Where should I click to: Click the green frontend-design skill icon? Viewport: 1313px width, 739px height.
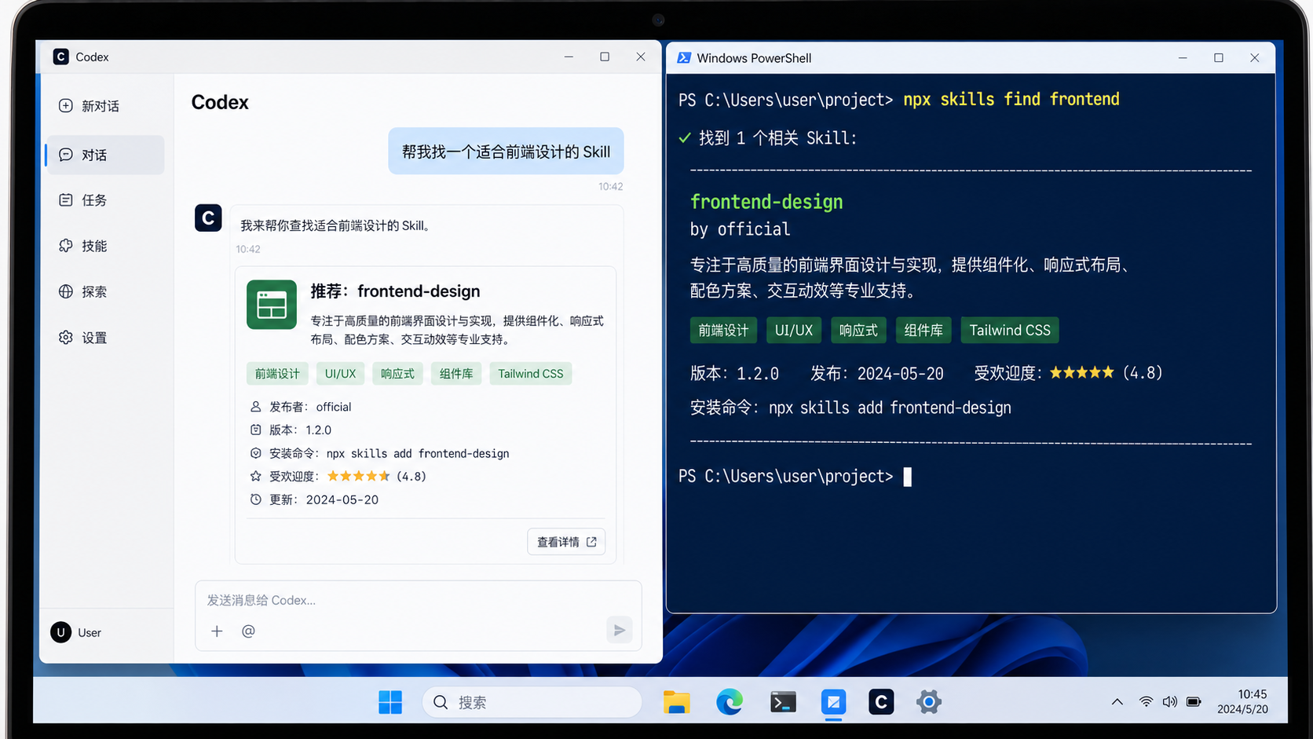(272, 305)
